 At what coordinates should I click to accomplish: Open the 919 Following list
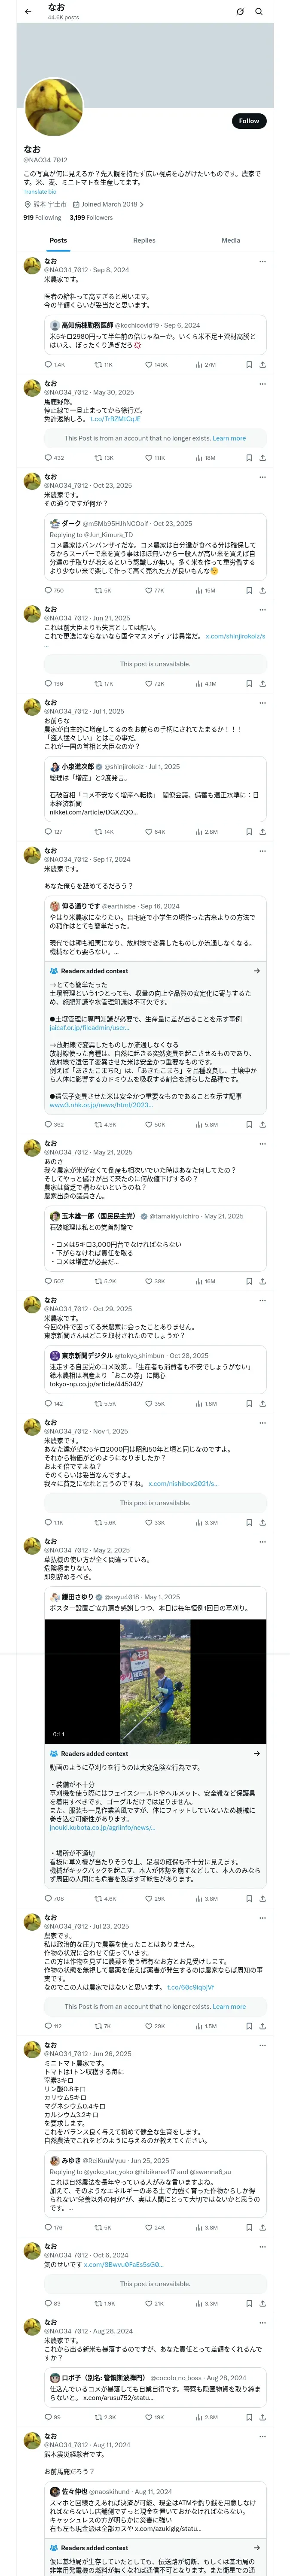42,217
